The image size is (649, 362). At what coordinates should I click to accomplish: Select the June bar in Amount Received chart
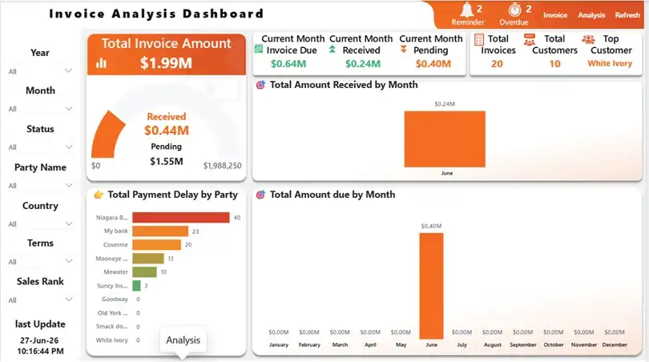445,139
